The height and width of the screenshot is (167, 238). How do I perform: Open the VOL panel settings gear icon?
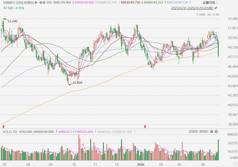[x=211, y=132]
